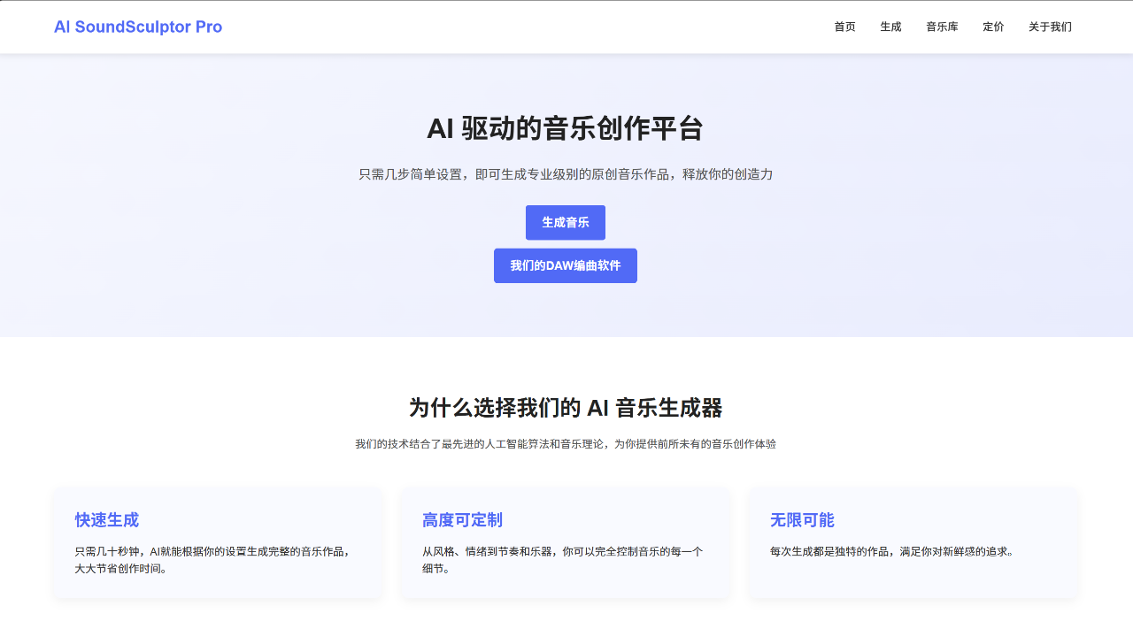Select 定价 in the navigation bar
The height and width of the screenshot is (629, 1133).
993,27
